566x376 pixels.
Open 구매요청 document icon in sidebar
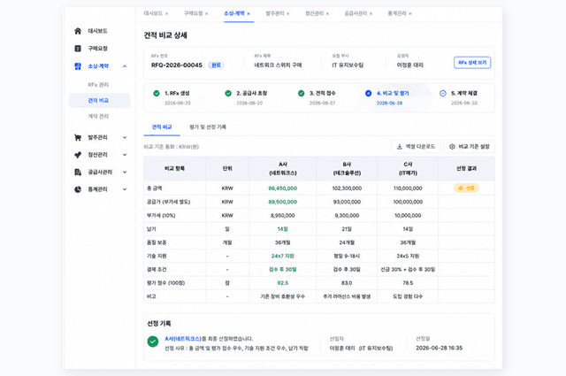78,49
